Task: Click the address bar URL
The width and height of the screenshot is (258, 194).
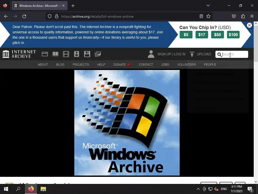Action: [x=98, y=16]
